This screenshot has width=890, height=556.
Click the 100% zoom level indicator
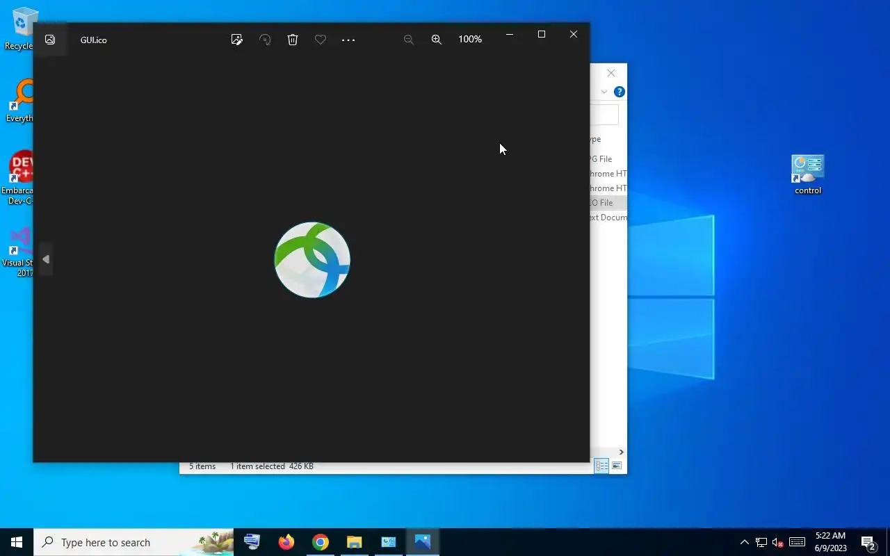pos(470,40)
